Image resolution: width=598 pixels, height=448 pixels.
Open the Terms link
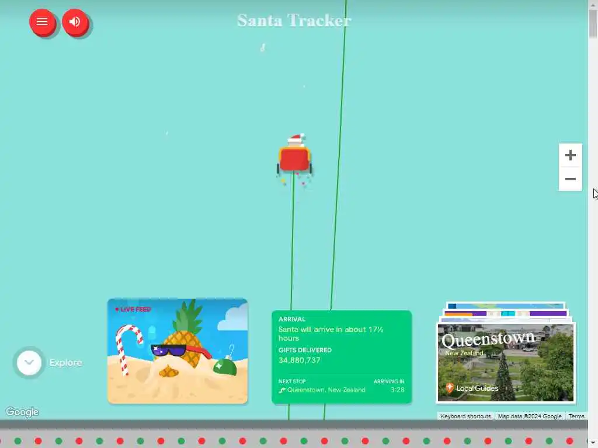(576, 416)
